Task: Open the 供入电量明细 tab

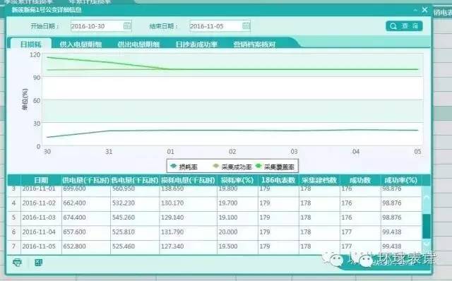Action: click(81, 44)
